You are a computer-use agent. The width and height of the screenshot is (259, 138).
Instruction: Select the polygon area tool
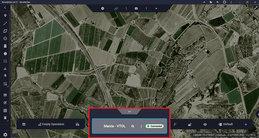click(x=5, y=54)
